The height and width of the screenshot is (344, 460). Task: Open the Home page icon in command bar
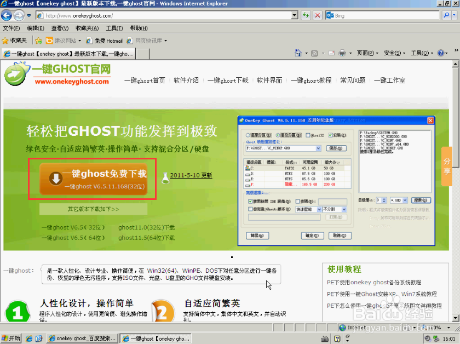point(298,53)
